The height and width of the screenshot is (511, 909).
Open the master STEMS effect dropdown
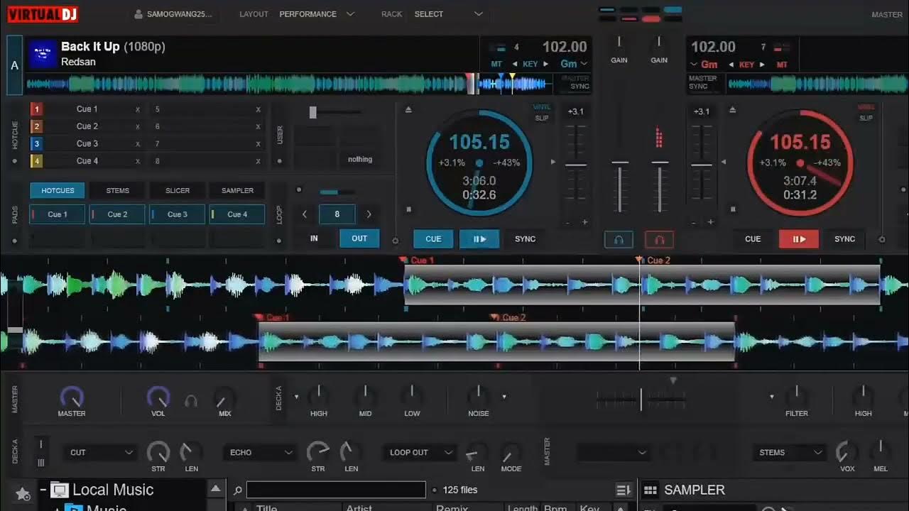click(790, 452)
